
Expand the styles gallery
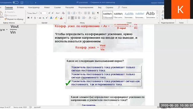pyautogui.click(x=157, y=18)
